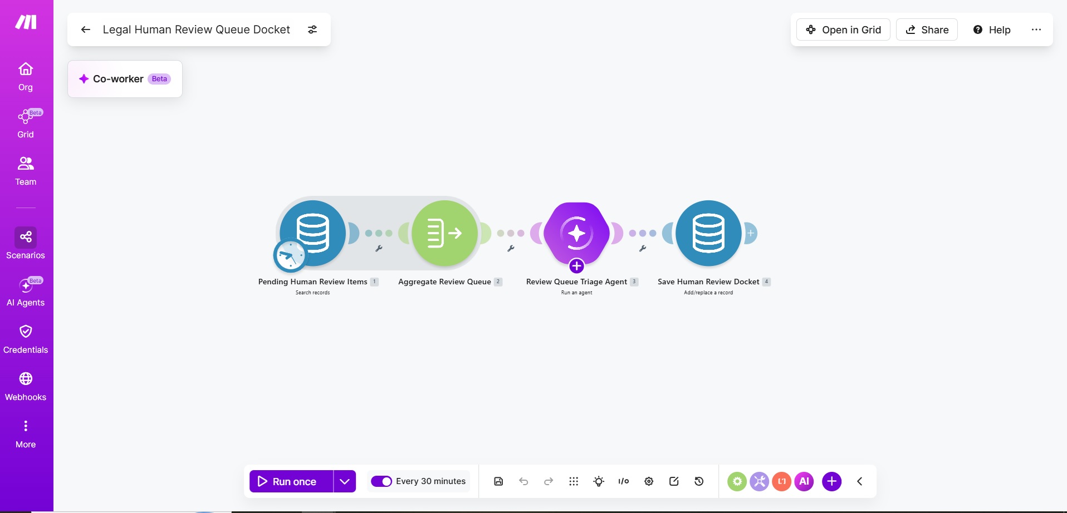Expand the More sidebar menu
The width and height of the screenshot is (1067, 513).
(26, 434)
